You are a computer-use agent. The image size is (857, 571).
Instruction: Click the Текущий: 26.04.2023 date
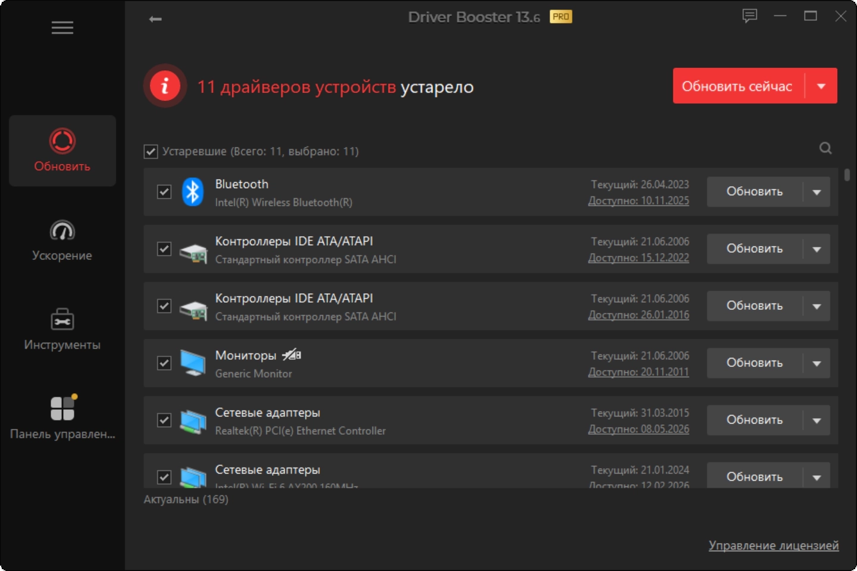pyautogui.click(x=640, y=185)
